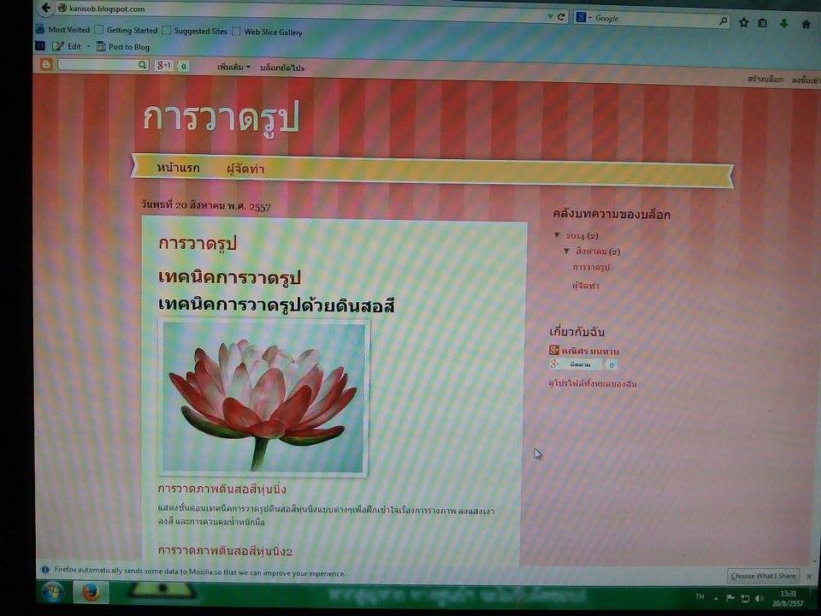Collapse the 2014 archive tree

558,235
